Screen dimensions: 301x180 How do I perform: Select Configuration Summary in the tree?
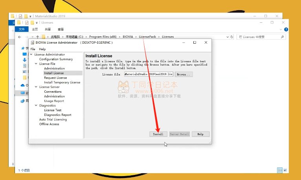56,59
